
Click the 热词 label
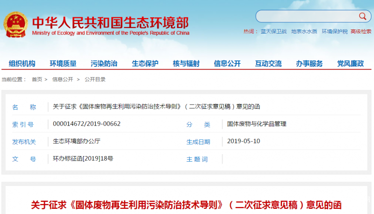(251, 31)
